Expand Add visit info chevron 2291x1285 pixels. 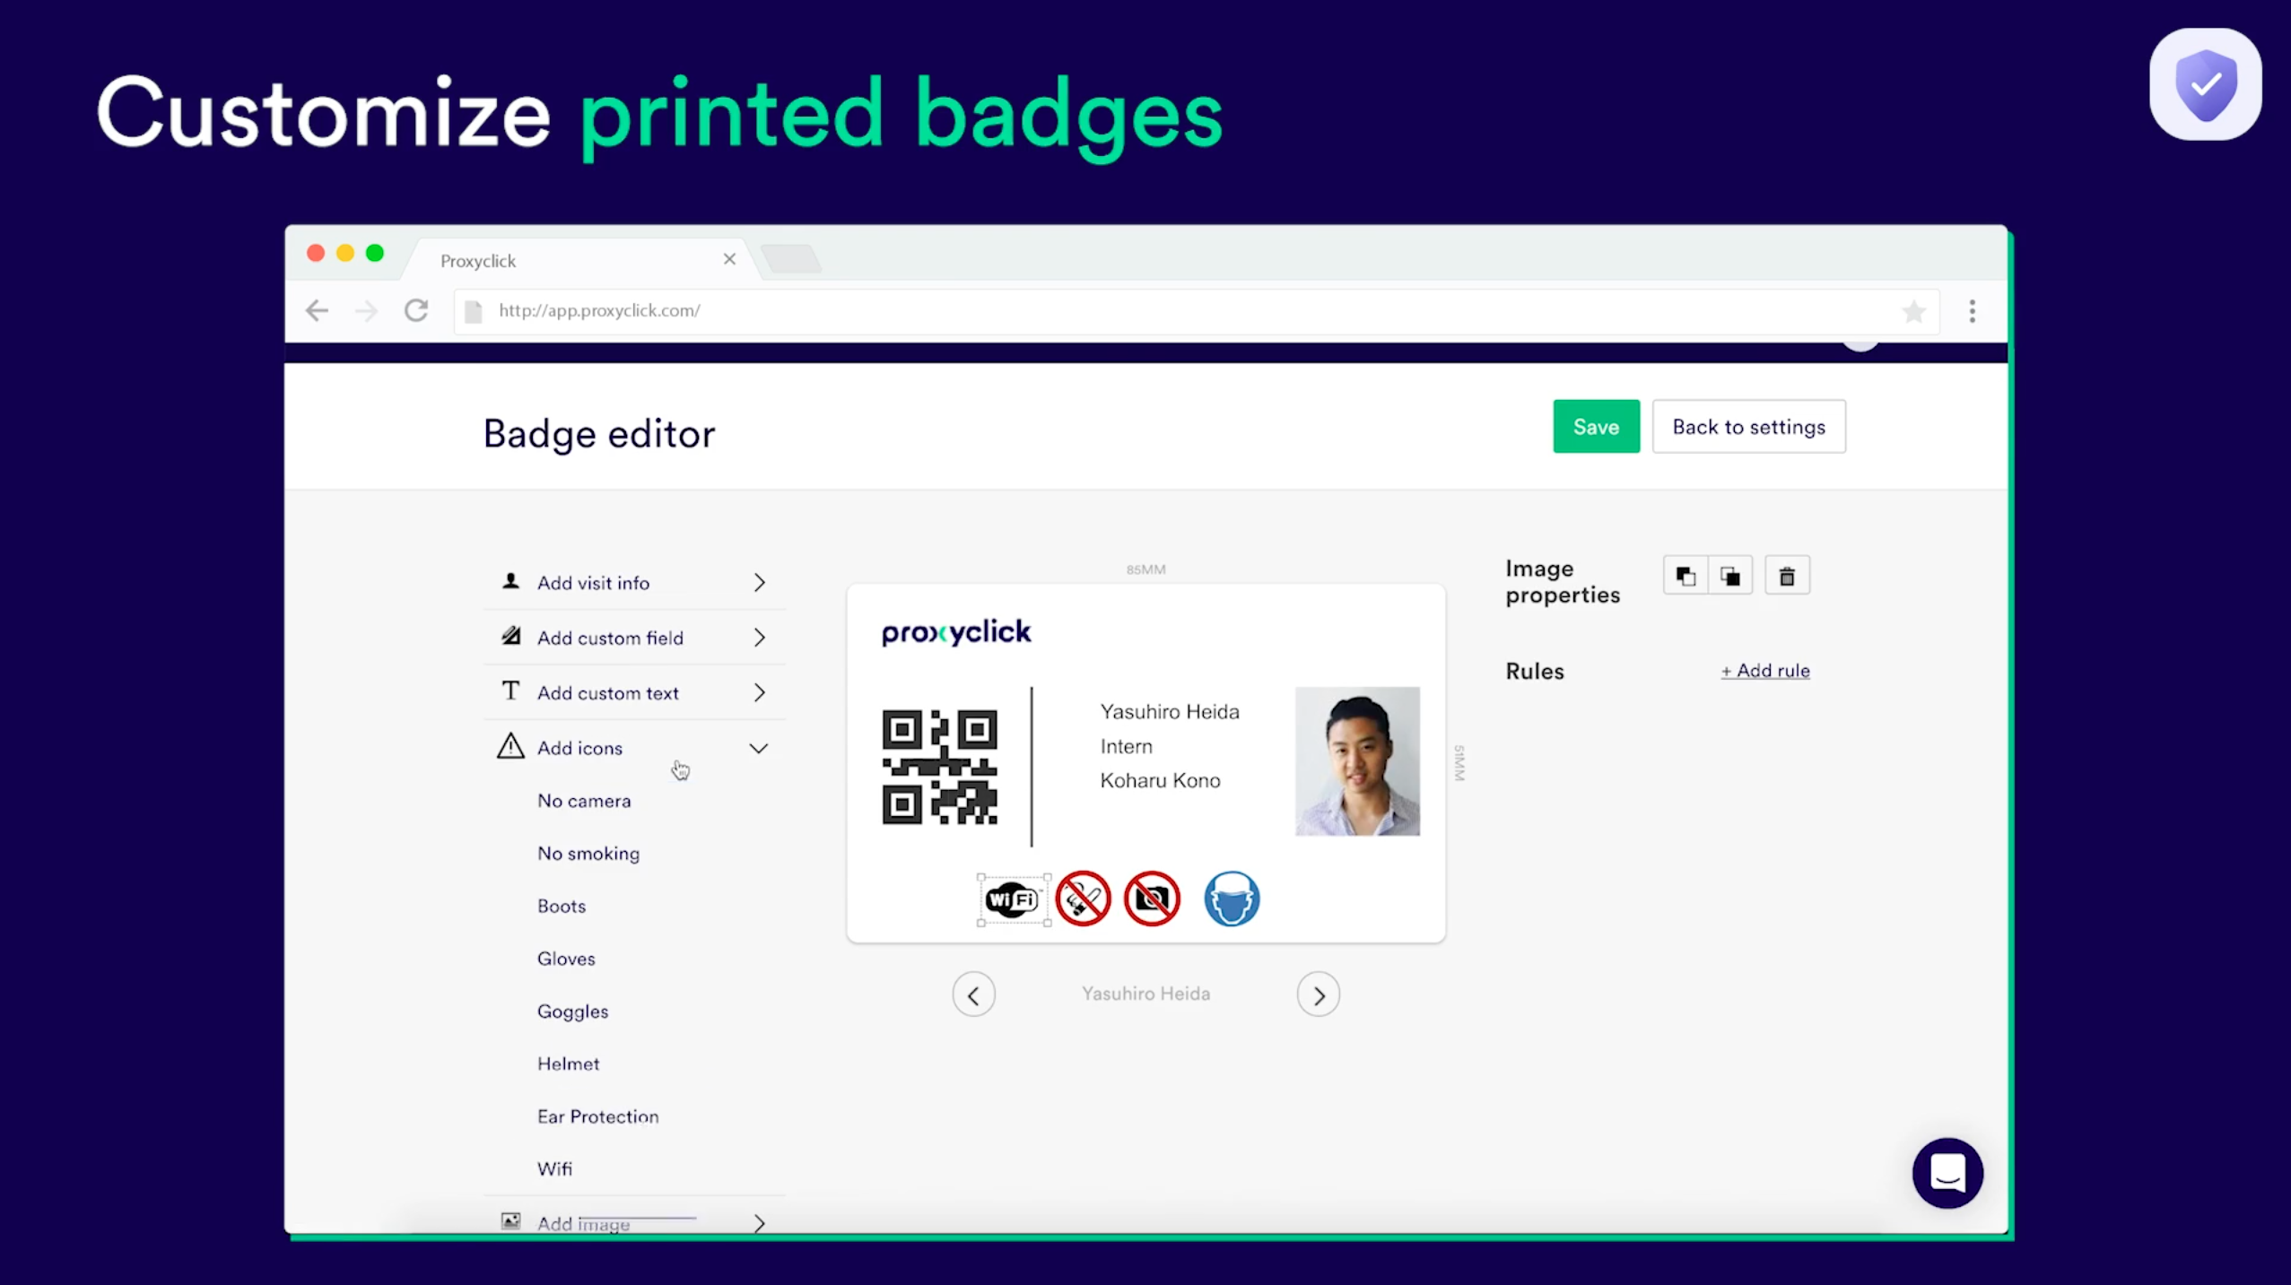[x=760, y=583]
